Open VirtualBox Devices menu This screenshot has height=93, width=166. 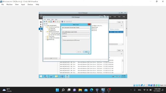pos(30,4)
